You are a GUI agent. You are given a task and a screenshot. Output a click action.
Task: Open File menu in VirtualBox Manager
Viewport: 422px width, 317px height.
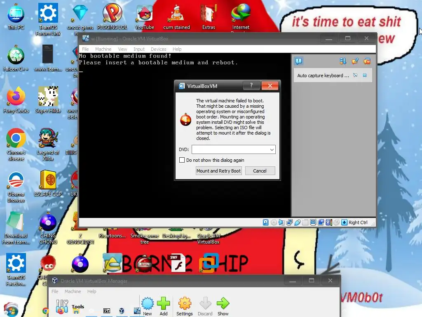[55, 291]
